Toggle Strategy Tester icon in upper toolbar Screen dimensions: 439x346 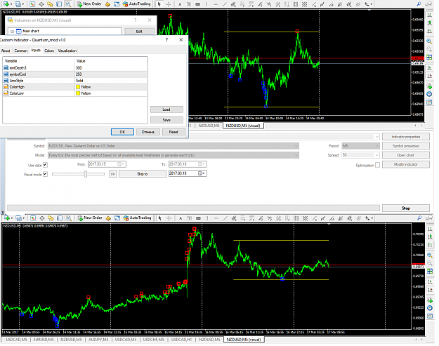(68, 4)
